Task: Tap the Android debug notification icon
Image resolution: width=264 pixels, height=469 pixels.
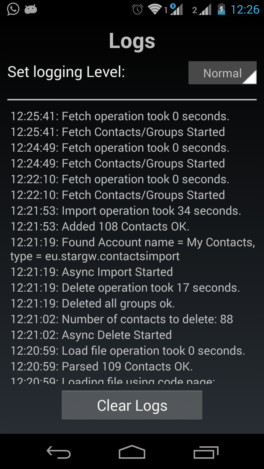Action: point(31,9)
